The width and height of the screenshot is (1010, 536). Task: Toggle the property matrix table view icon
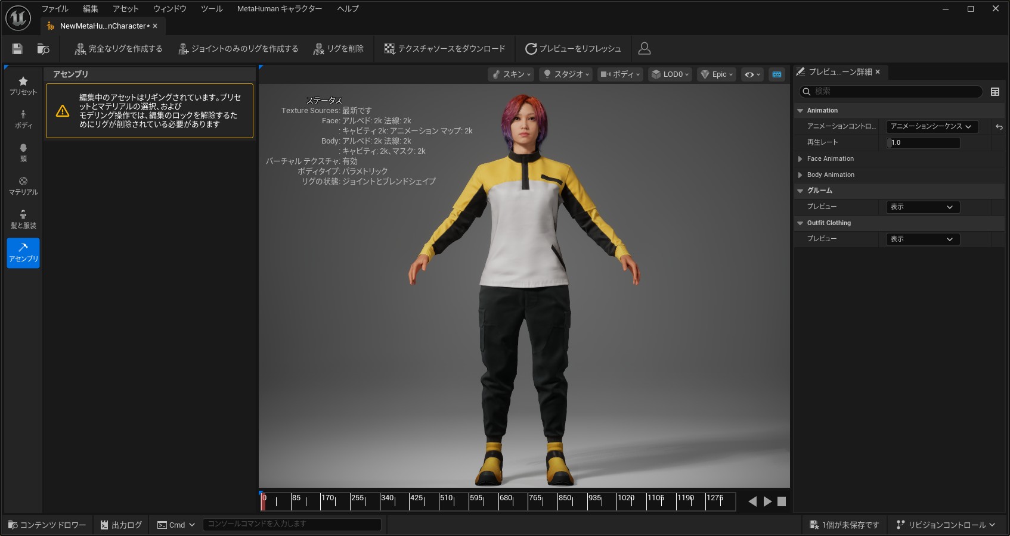pos(995,92)
